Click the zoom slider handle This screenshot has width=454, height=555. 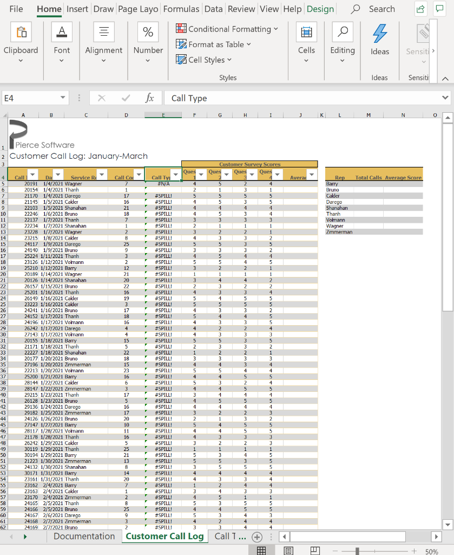tap(357, 551)
